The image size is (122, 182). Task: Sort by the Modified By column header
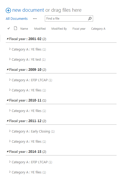(x=59, y=29)
